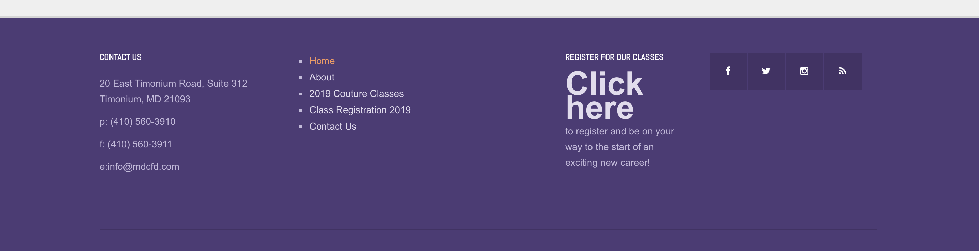Click the fax number (410) 560-3911

140,144
